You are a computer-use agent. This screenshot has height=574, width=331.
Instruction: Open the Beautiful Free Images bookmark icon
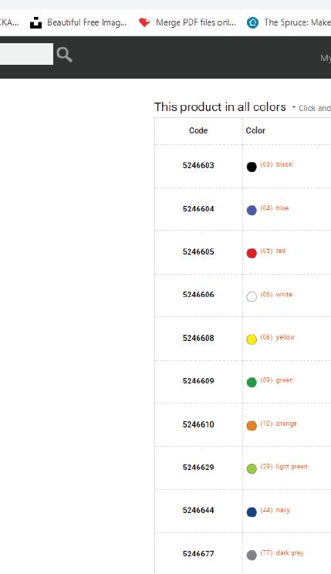coord(35,22)
